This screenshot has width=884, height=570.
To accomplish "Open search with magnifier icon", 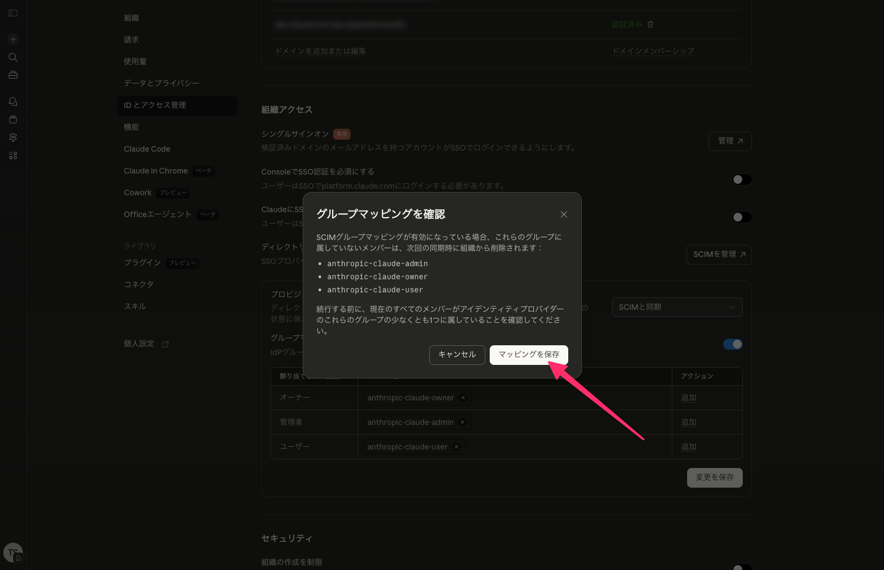I will [13, 57].
